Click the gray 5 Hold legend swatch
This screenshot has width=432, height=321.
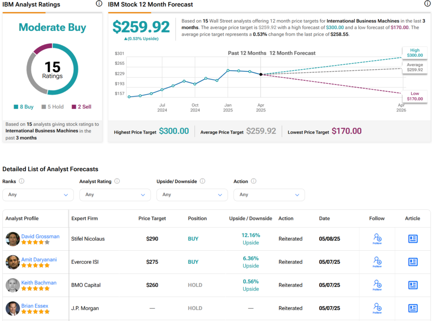pyautogui.click(x=43, y=106)
